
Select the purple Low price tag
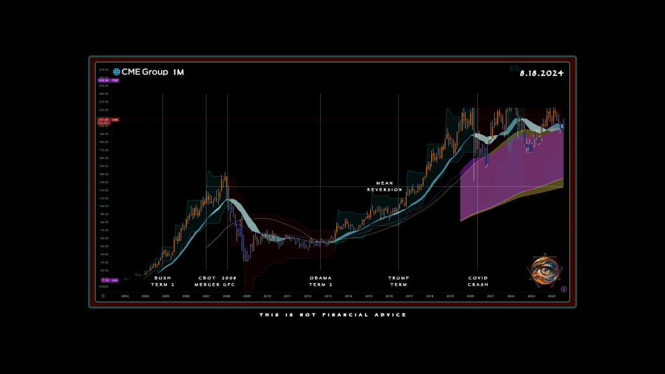(108, 280)
